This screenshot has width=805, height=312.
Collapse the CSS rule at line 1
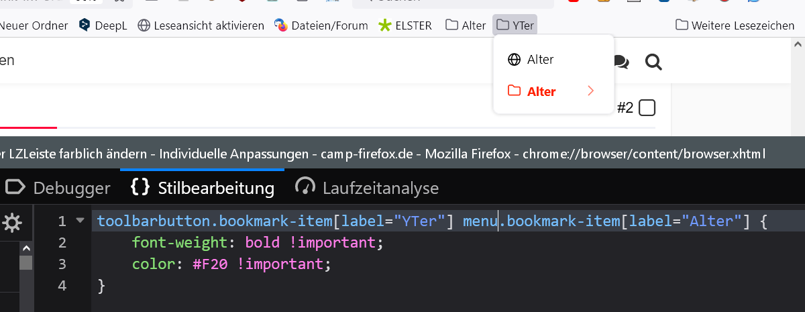pyautogui.click(x=80, y=220)
